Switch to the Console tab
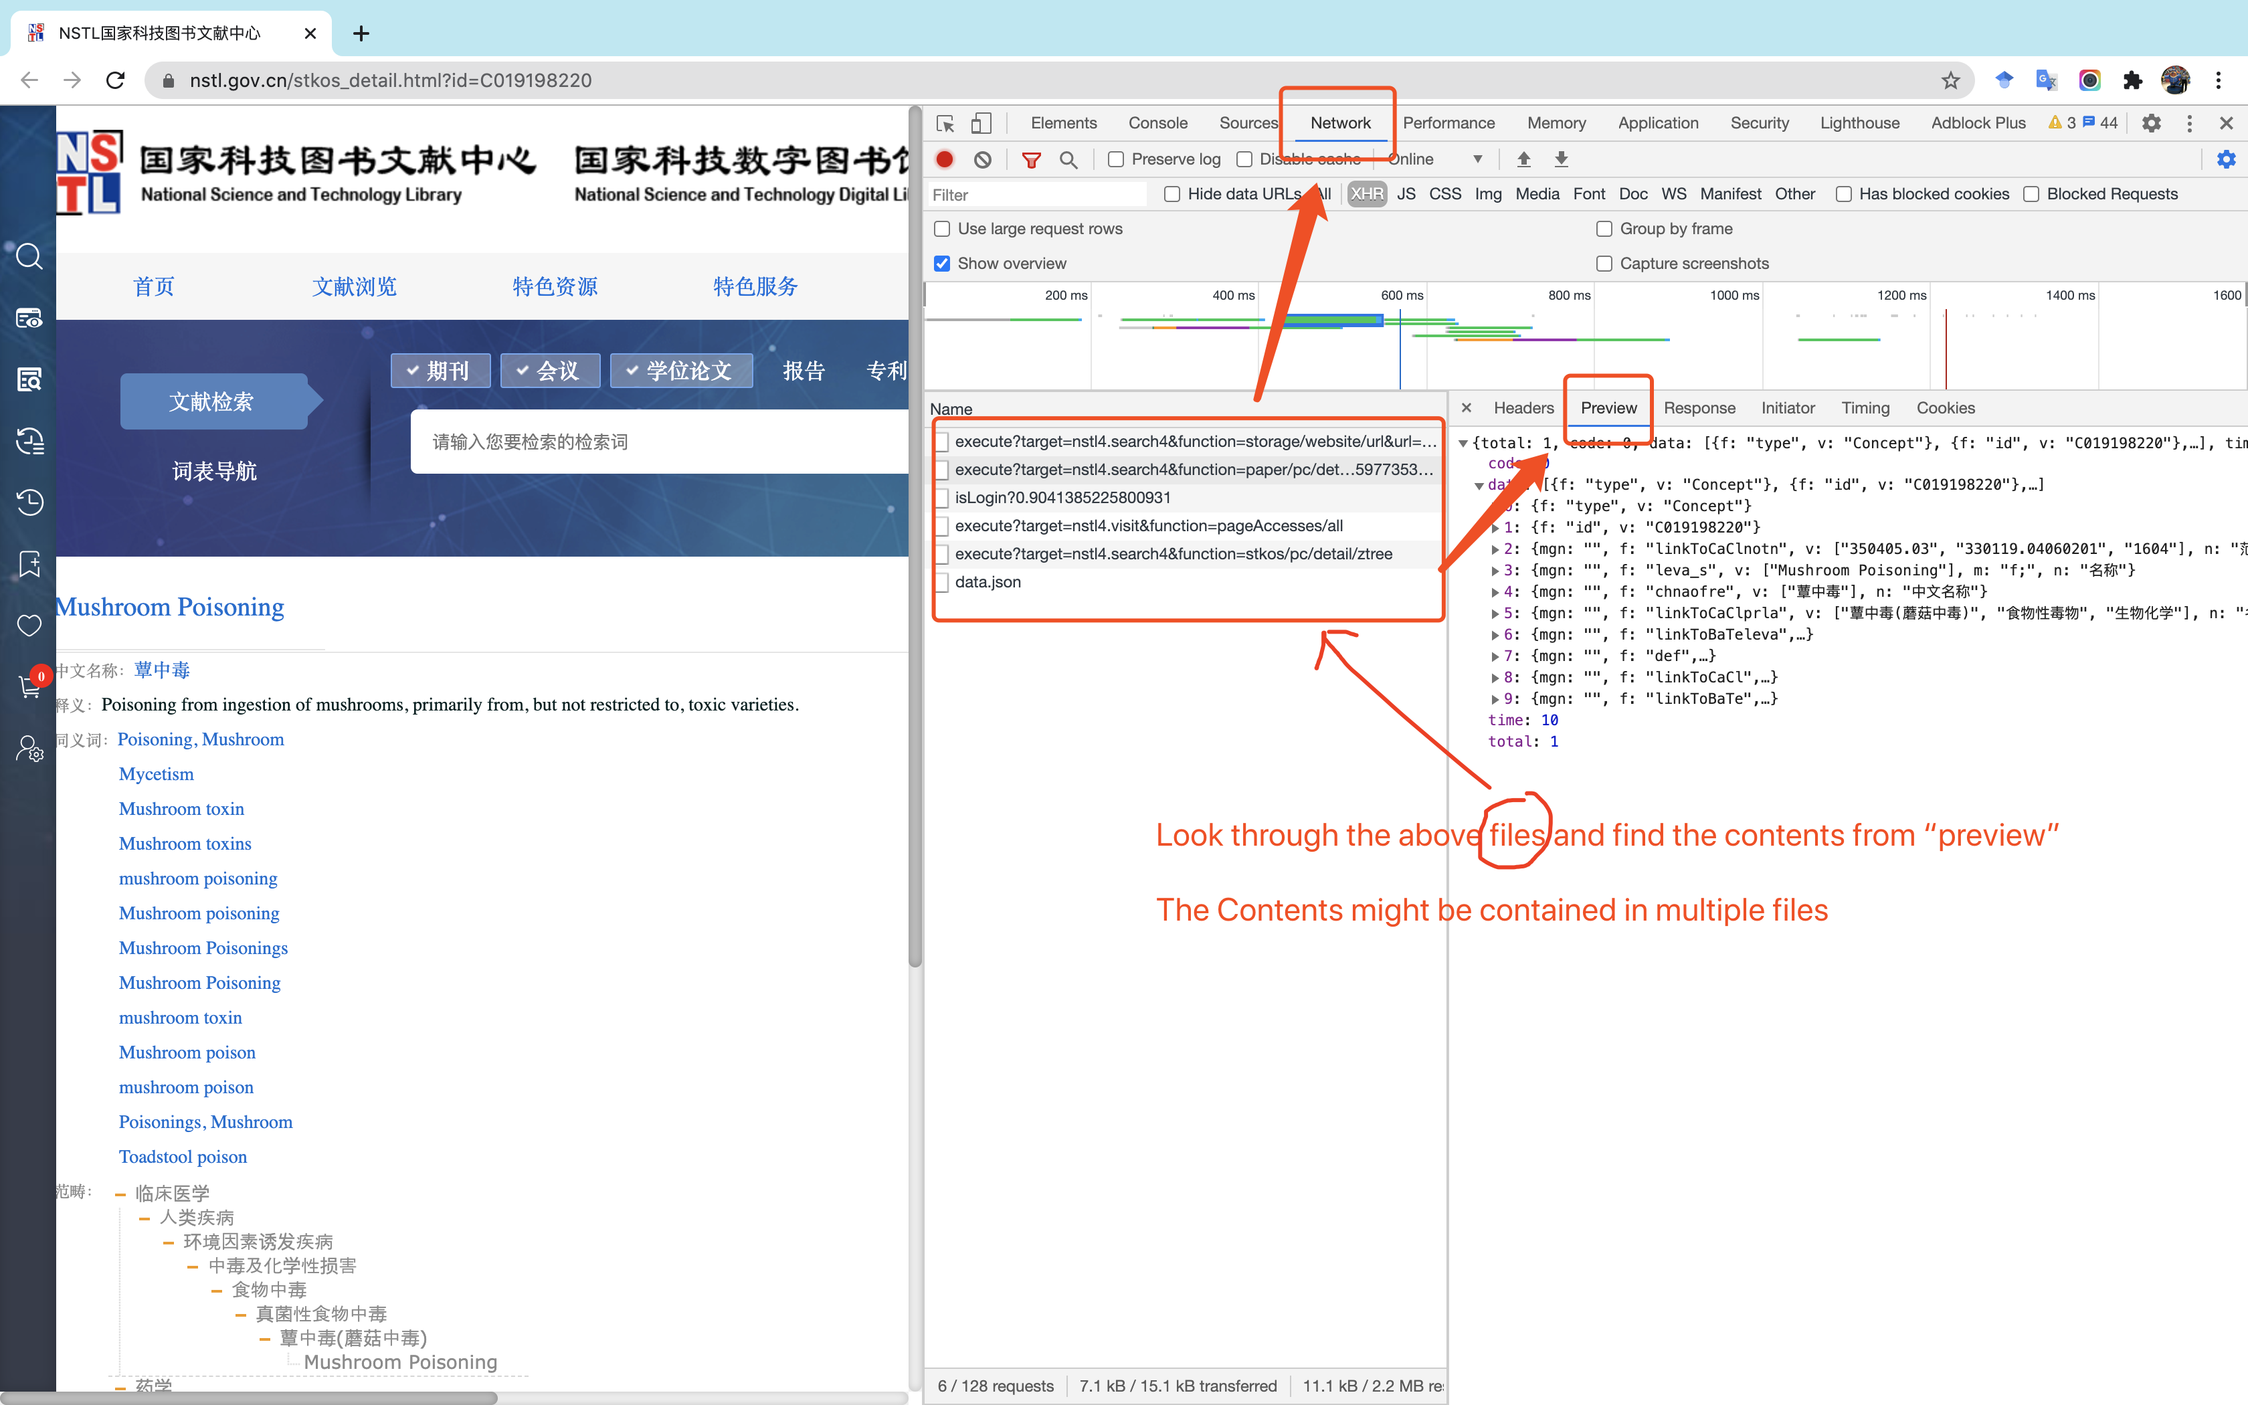The height and width of the screenshot is (1405, 2248). pyautogui.click(x=1157, y=124)
